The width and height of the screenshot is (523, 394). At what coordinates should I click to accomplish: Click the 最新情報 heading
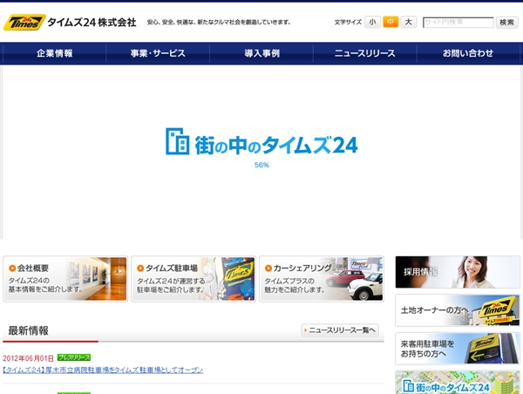click(x=29, y=330)
